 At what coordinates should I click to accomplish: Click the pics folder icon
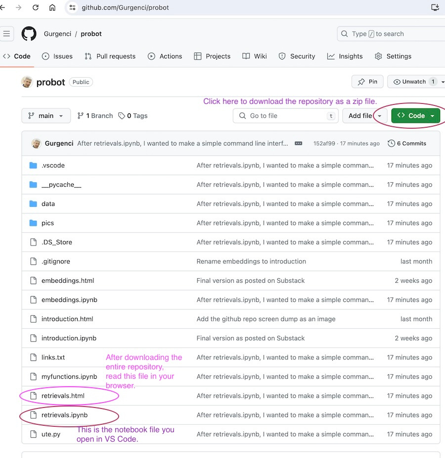click(x=33, y=223)
